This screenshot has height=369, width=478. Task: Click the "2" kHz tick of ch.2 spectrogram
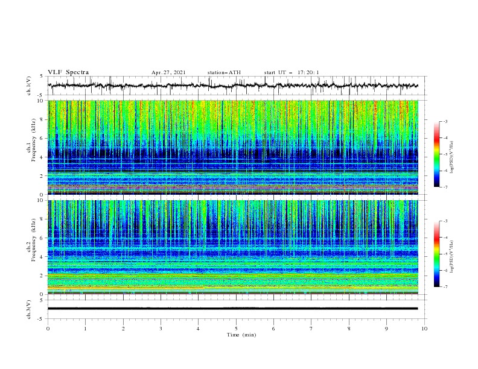pyautogui.click(x=43, y=276)
